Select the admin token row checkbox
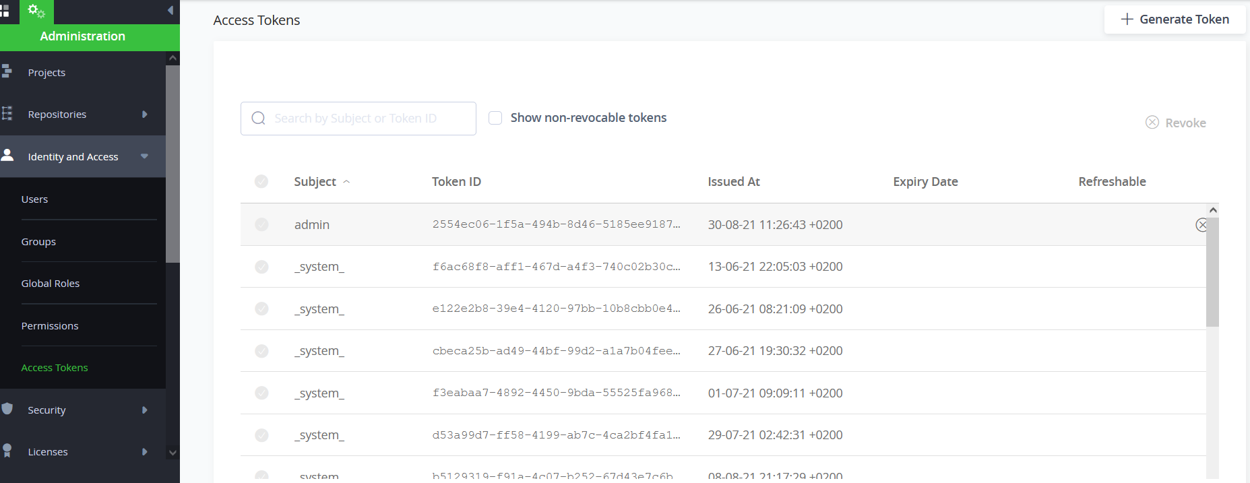Image resolution: width=1250 pixels, height=483 pixels. pyautogui.click(x=261, y=224)
